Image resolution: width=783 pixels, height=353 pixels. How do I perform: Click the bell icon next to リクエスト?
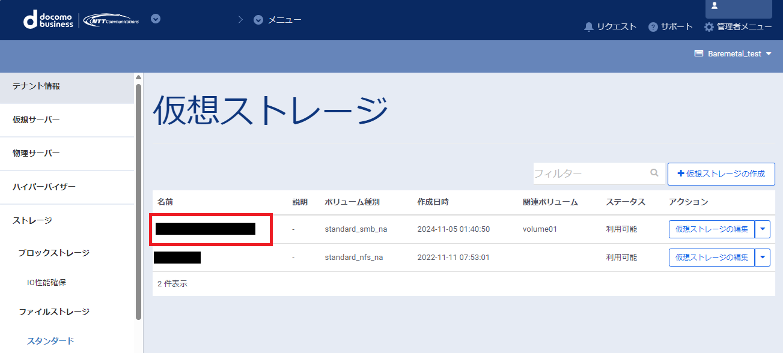(589, 27)
